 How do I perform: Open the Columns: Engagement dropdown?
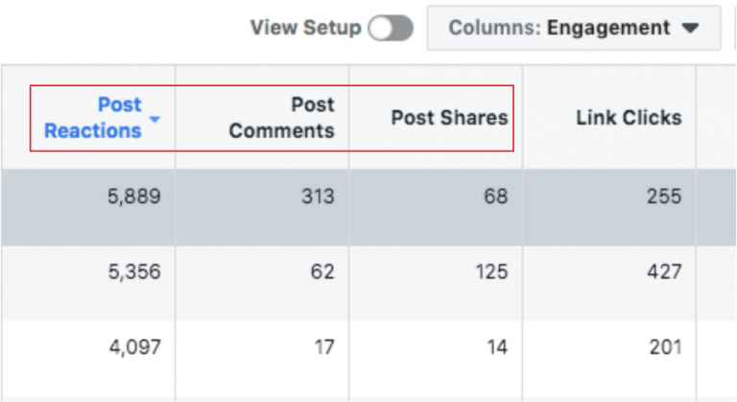(x=573, y=29)
